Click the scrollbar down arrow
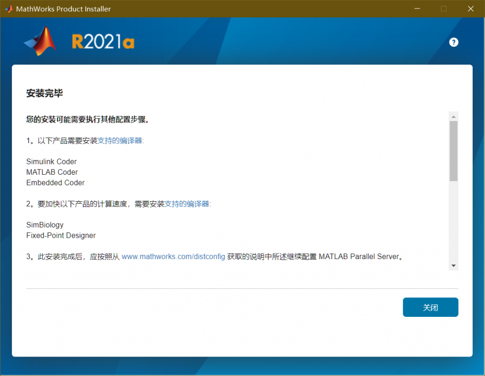 click(453, 266)
